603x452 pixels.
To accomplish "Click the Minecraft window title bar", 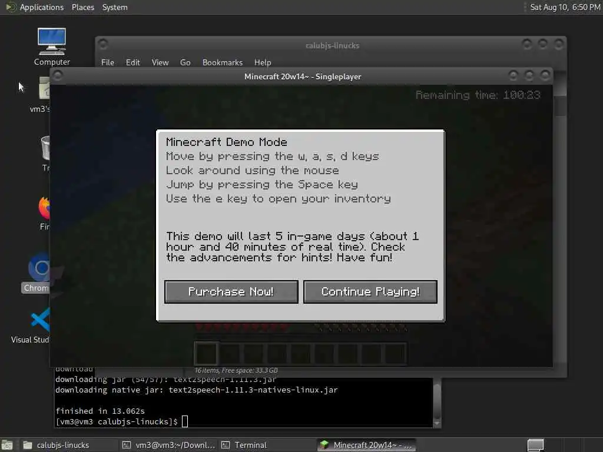I will click(x=302, y=77).
